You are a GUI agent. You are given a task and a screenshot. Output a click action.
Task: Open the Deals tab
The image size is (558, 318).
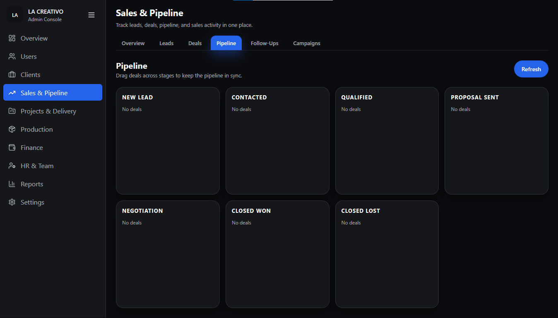click(x=195, y=43)
